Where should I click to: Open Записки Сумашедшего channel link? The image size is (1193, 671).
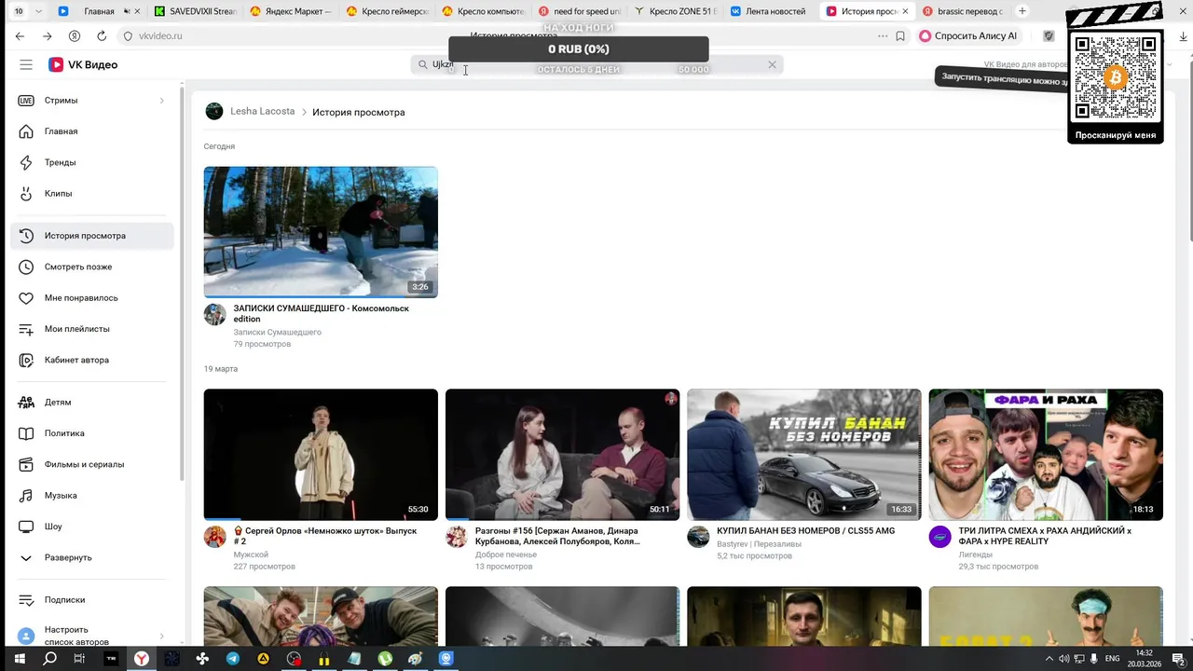(x=277, y=332)
